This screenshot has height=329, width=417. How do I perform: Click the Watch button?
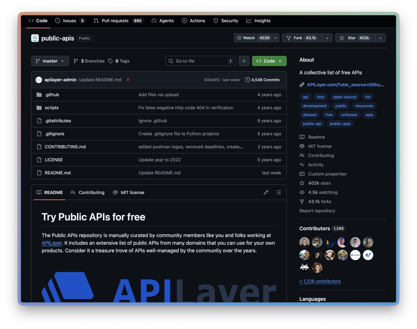coord(253,38)
